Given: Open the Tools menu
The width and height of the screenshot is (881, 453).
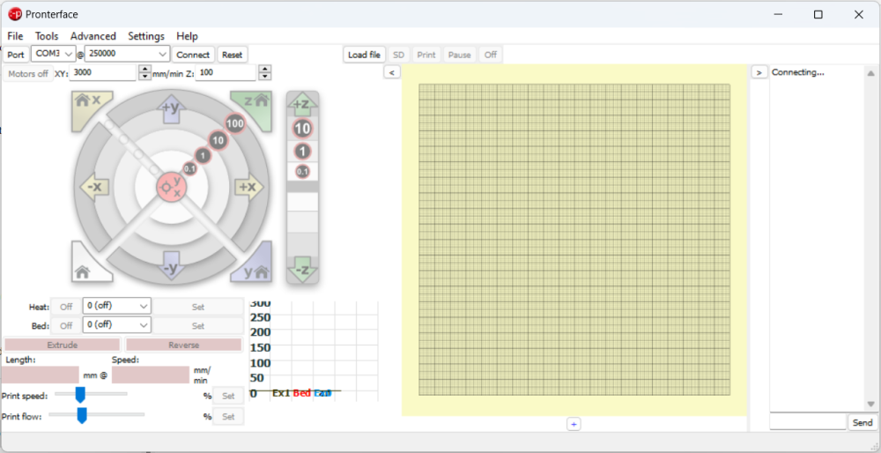Looking at the screenshot, I should click(47, 36).
